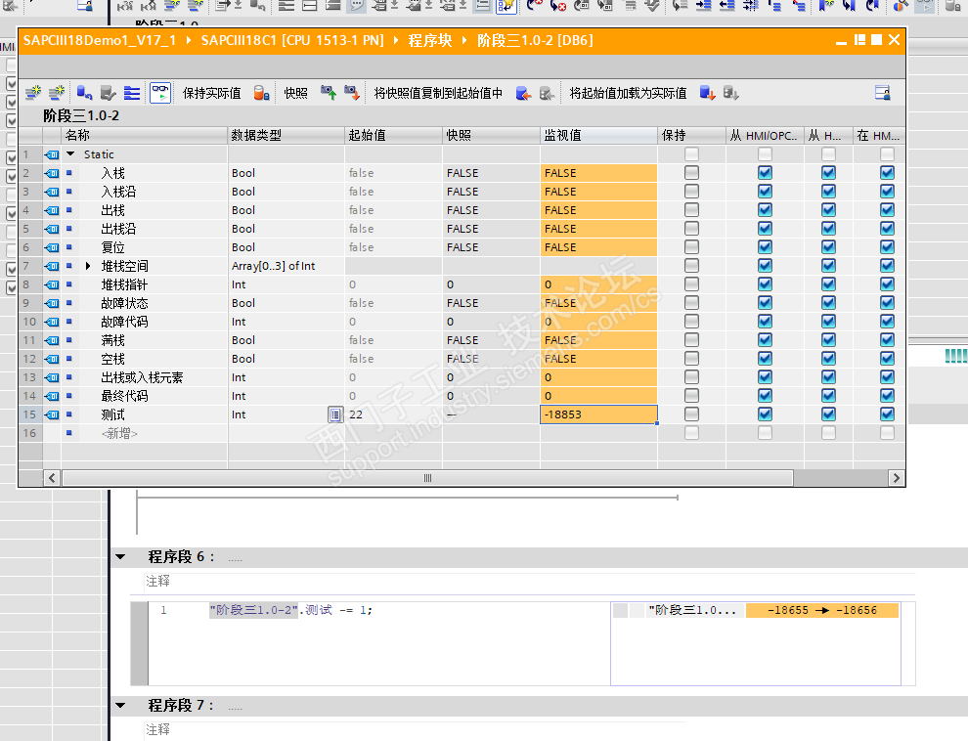Toggle the monitor all glasses icon
968x741 pixels.
(160, 93)
